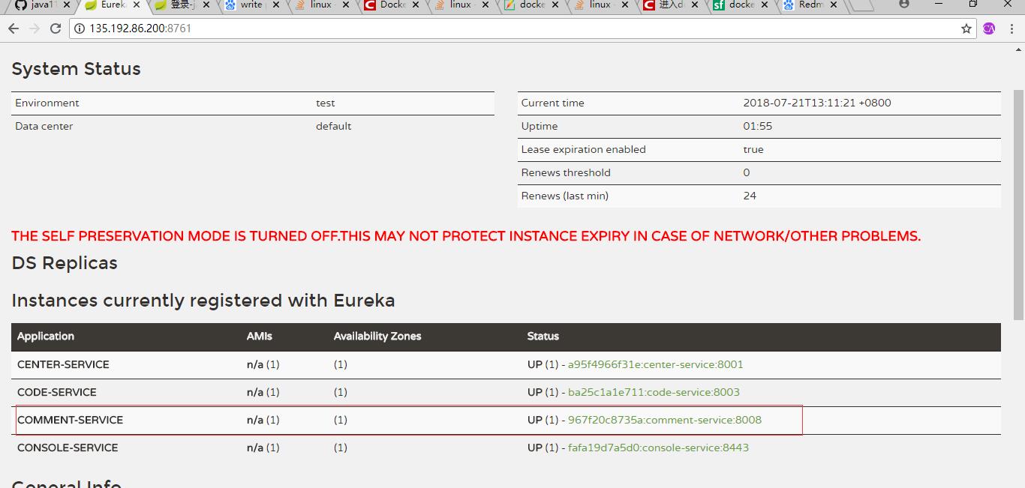Click the site info icon in address bar
This screenshot has height=488, width=1025.
coord(80,29)
